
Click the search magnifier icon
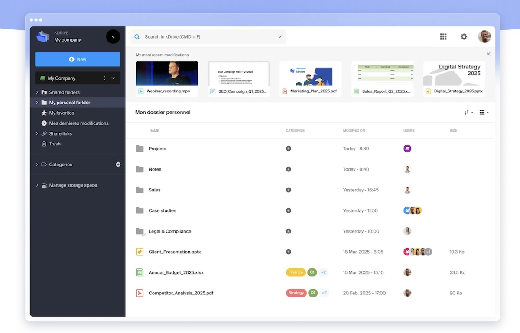tap(137, 37)
